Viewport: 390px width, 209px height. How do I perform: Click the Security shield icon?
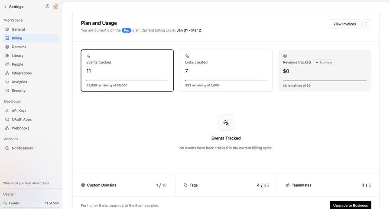[x=7, y=91]
